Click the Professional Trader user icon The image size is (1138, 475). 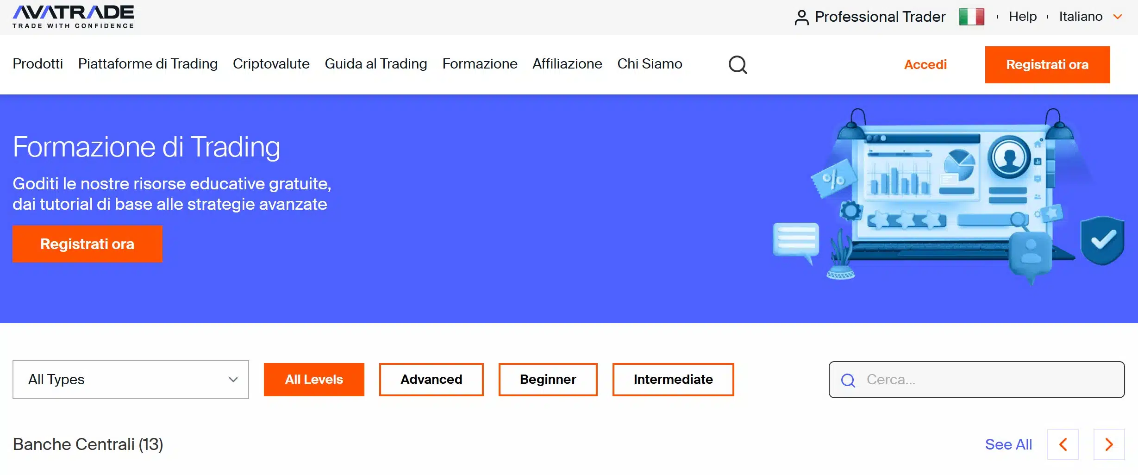coord(801,18)
